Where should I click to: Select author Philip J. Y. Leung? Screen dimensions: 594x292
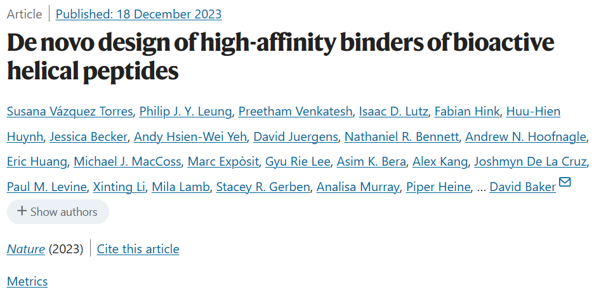click(185, 112)
